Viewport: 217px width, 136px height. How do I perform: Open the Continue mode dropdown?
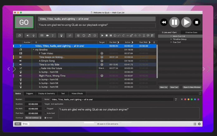point(33,118)
